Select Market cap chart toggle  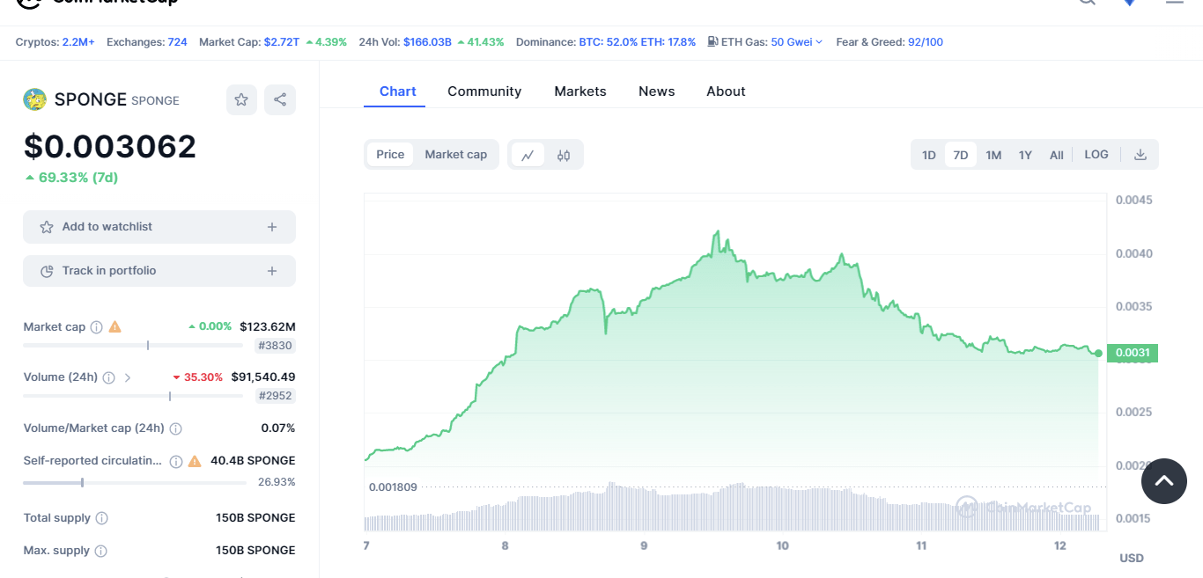click(x=456, y=155)
